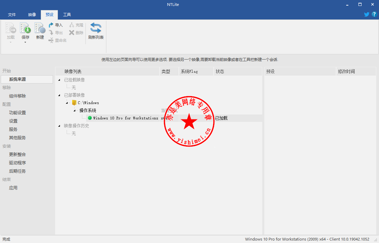
Task: Open the 功能设置 page
Action: click(x=17, y=113)
